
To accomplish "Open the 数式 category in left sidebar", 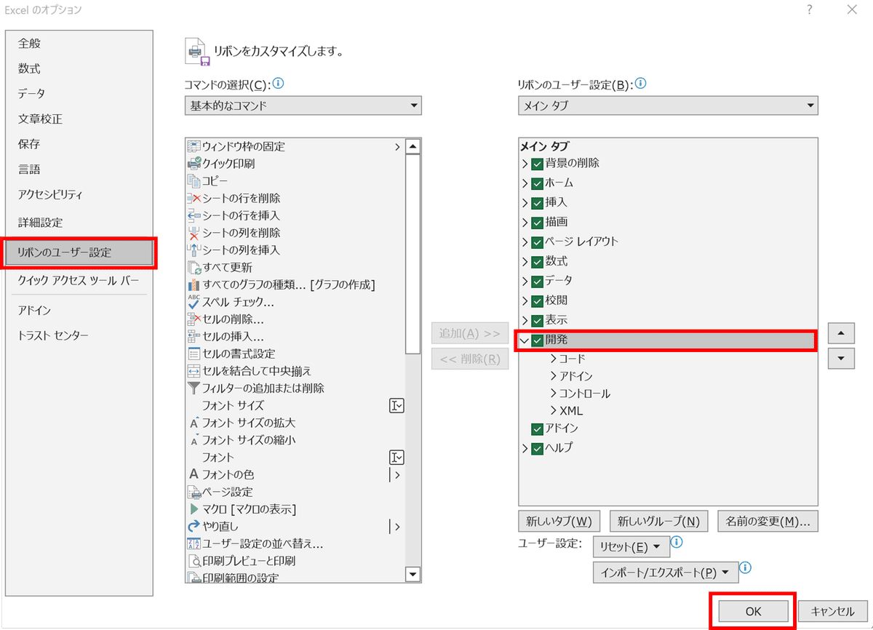I will [x=29, y=69].
